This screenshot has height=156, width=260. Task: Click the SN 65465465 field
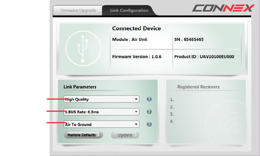pos(189,39)
